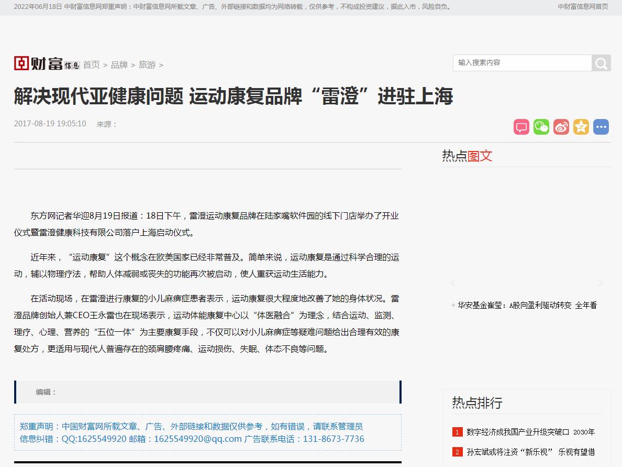Click paragraph starting 近年来 运动康复

[207, 266]
